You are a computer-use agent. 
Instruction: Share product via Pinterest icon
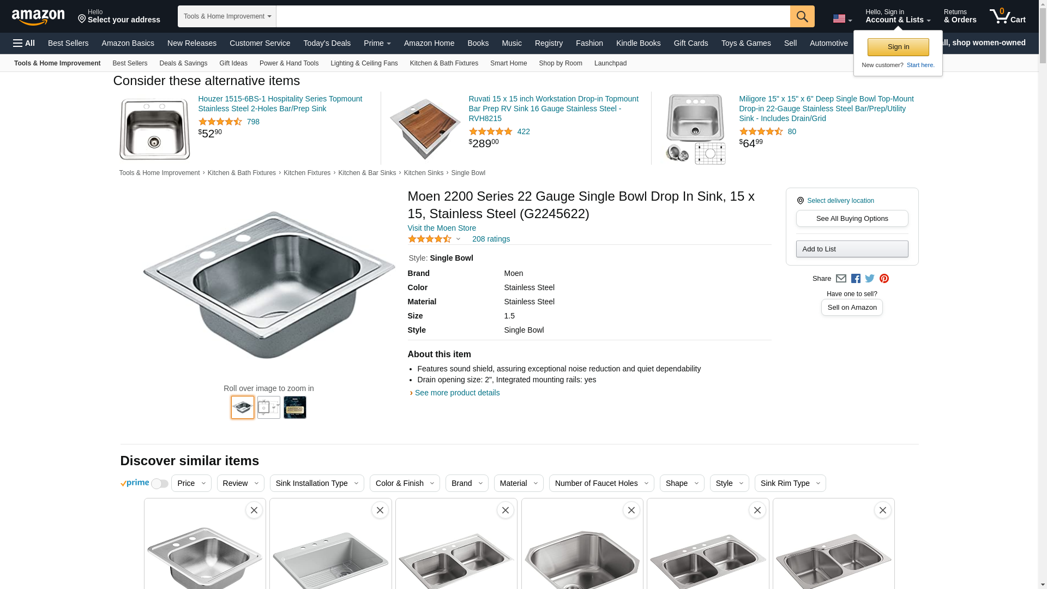(x=884, y=279)
